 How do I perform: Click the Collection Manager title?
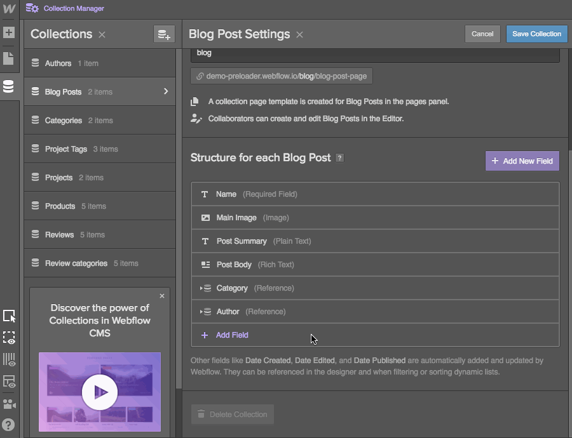click(74, 8)
